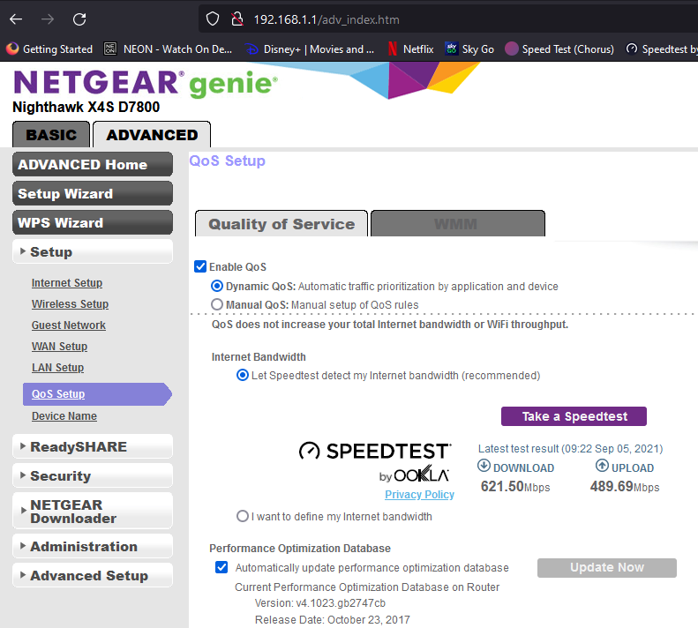The image size is (698, 628).
Task: Open the tracking protection shield icon
Action: pos(213,19)
